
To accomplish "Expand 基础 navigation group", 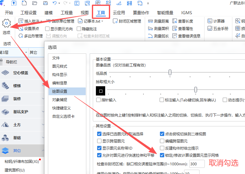I will pyautogui.click(x=43, y=138).
